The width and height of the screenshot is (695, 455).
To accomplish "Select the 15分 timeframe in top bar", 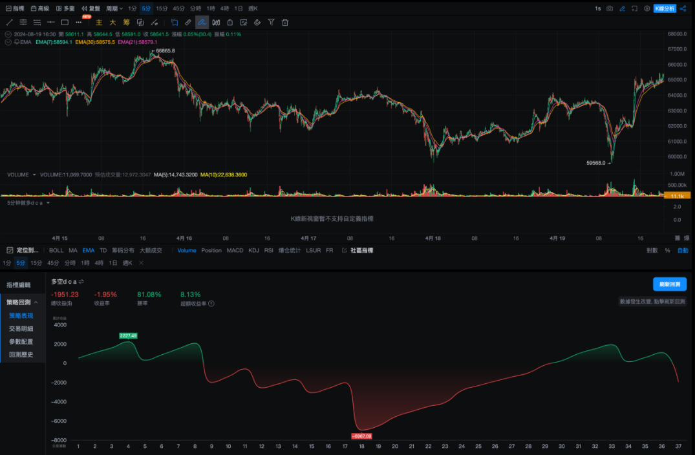I will coord(162,8).
